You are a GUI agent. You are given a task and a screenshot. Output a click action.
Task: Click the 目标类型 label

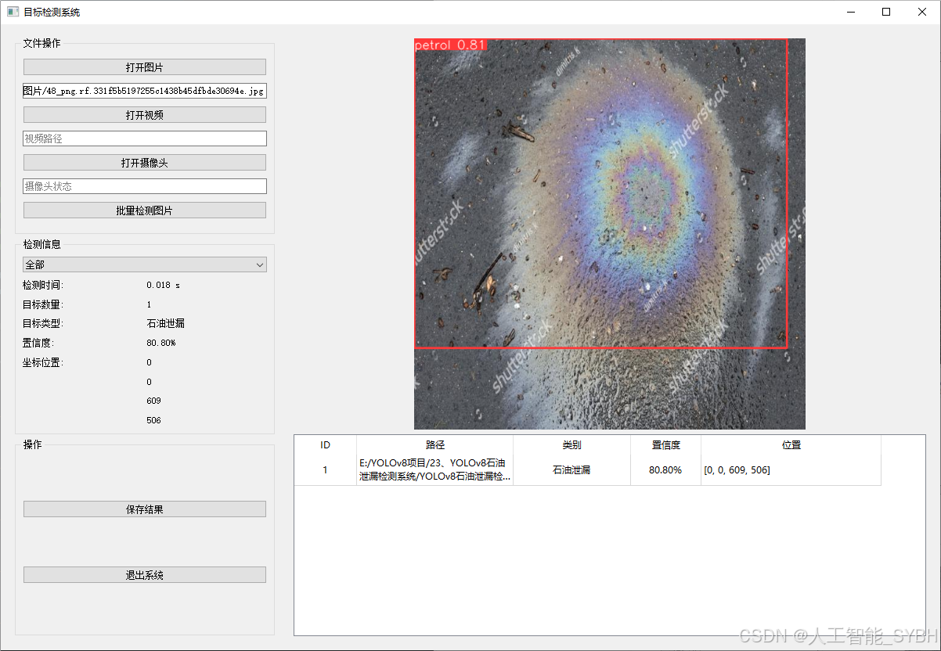[x=42, y=323]
